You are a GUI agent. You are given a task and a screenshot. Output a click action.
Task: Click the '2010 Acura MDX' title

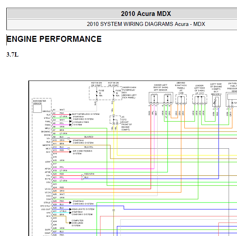[x=146, y=14]
